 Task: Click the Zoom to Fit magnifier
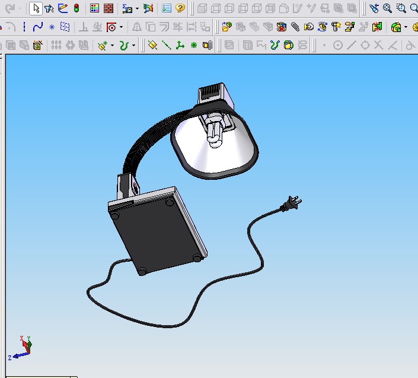(387, 8)
